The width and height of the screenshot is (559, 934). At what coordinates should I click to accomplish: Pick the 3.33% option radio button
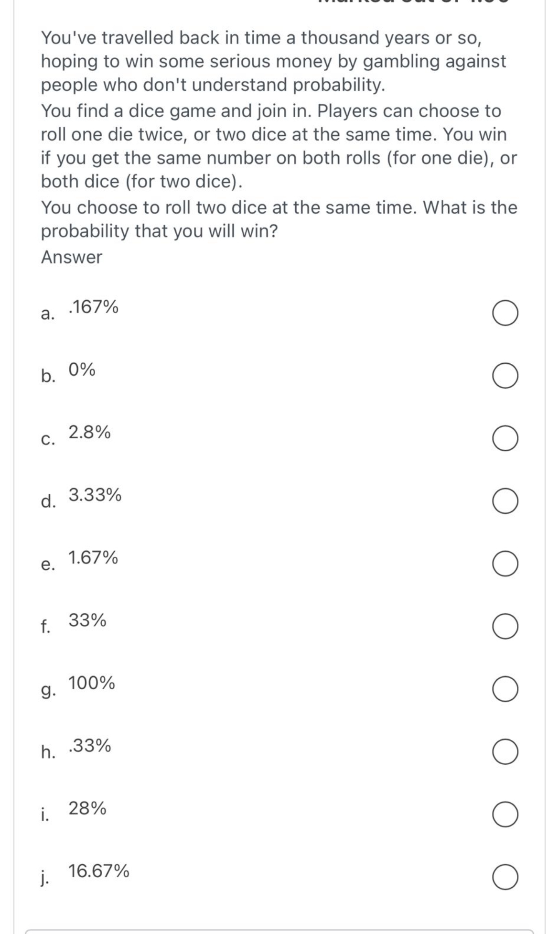coord(505,501)
